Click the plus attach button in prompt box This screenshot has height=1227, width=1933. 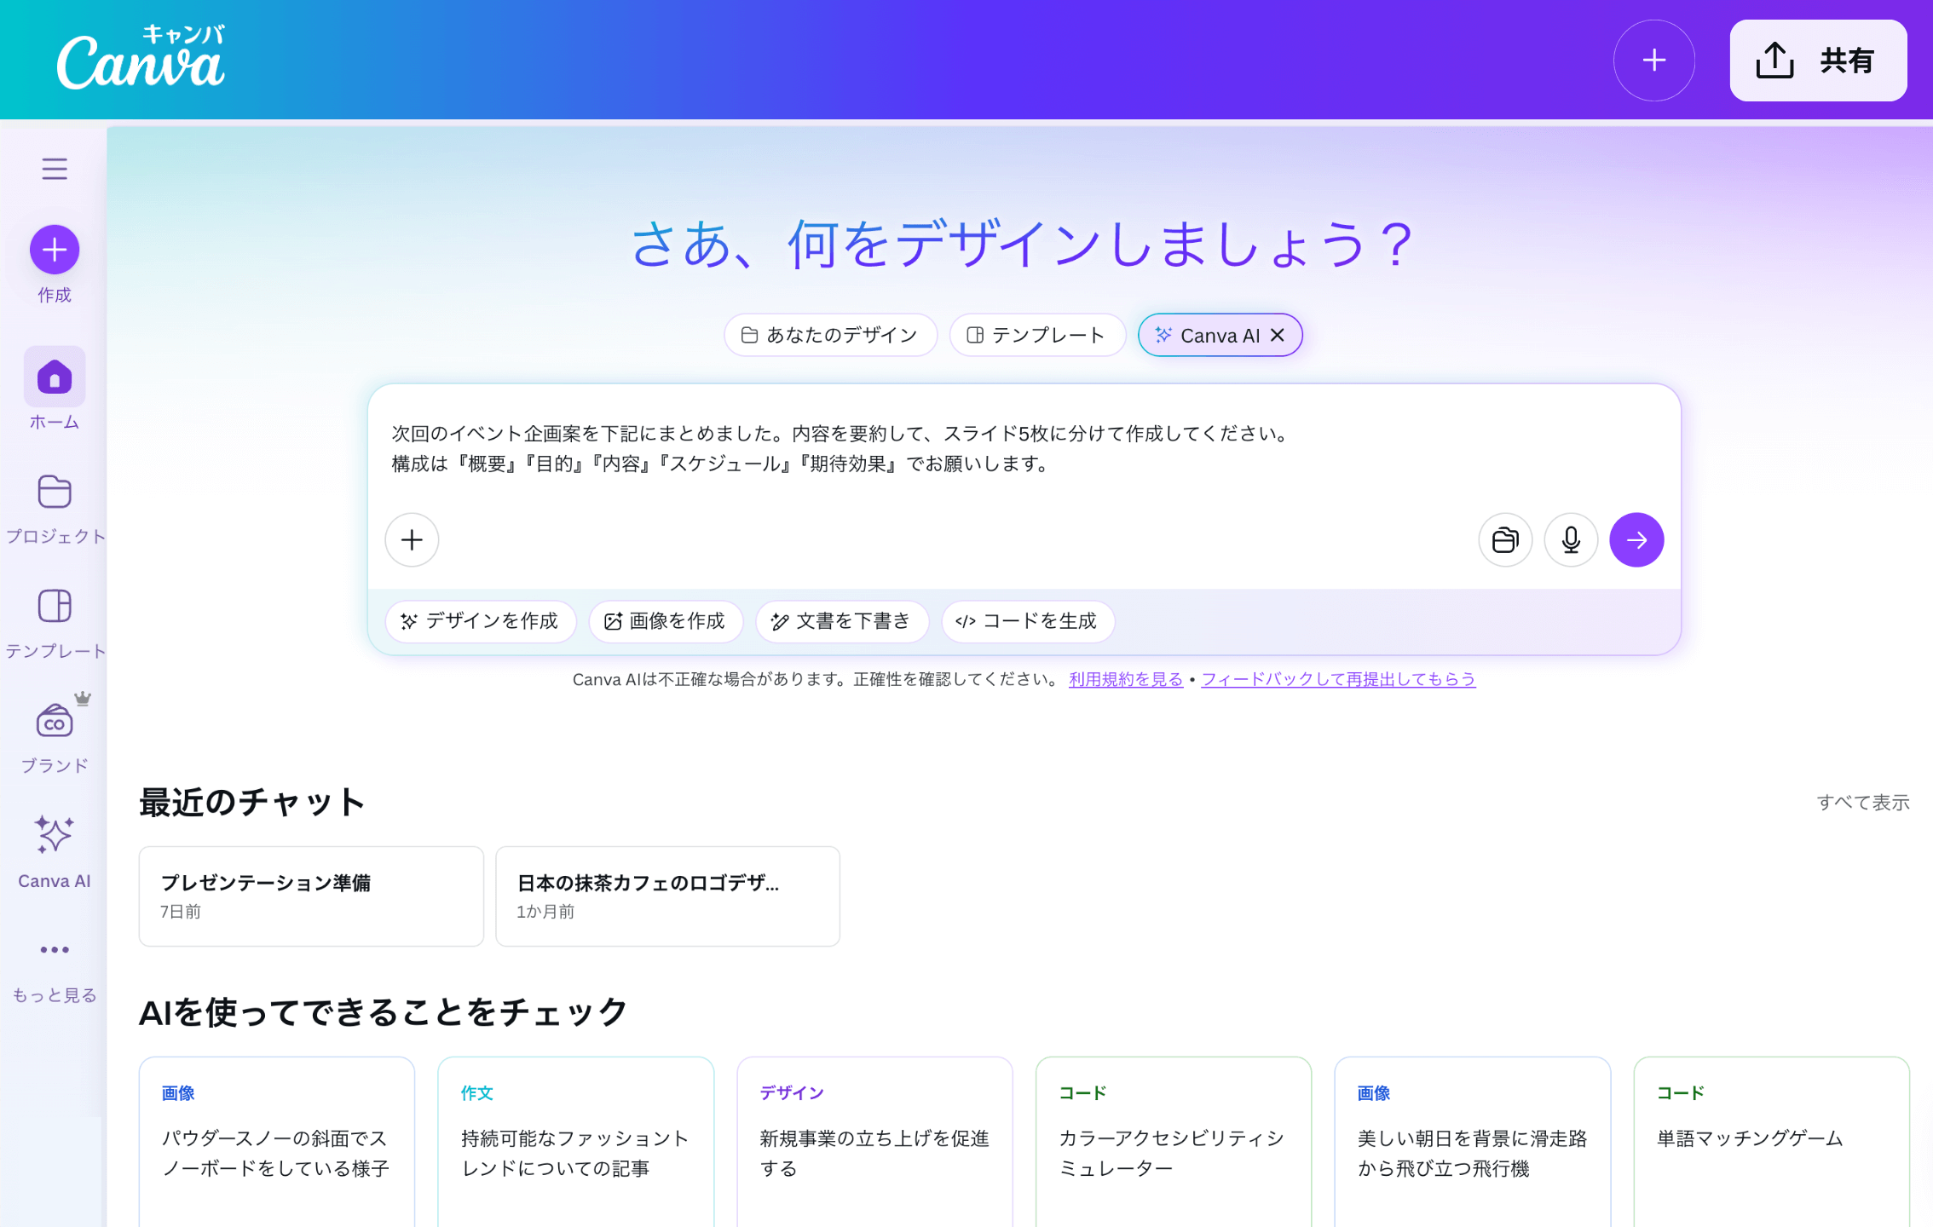pyautogui.click(x=412, y=539)
